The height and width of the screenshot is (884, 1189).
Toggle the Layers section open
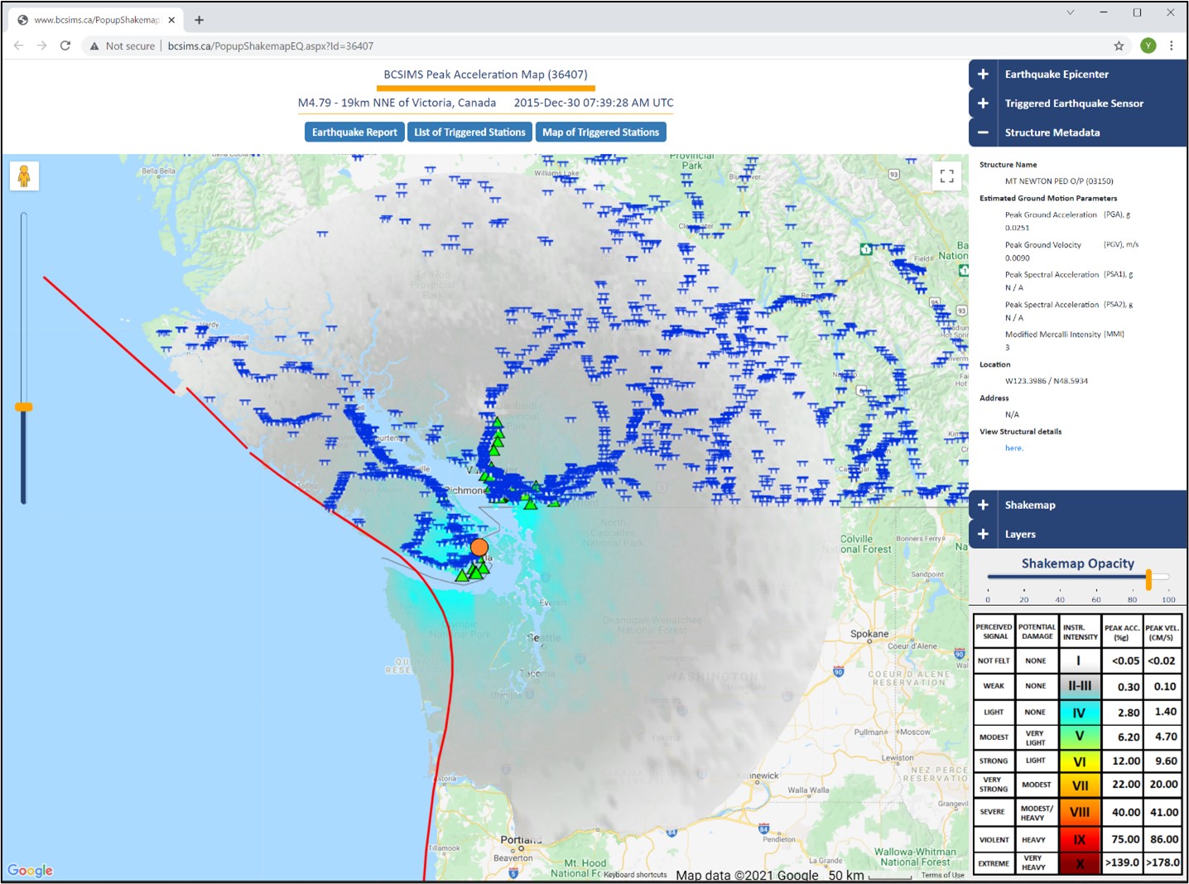click(983, 534)
